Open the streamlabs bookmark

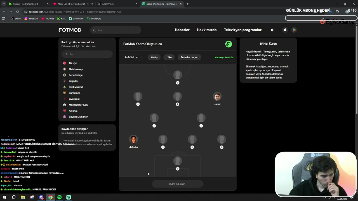76,18
